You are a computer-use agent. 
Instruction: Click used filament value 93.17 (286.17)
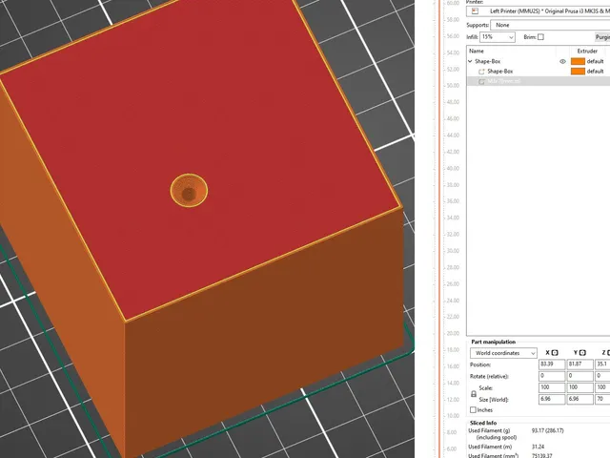tap(547, 430)
